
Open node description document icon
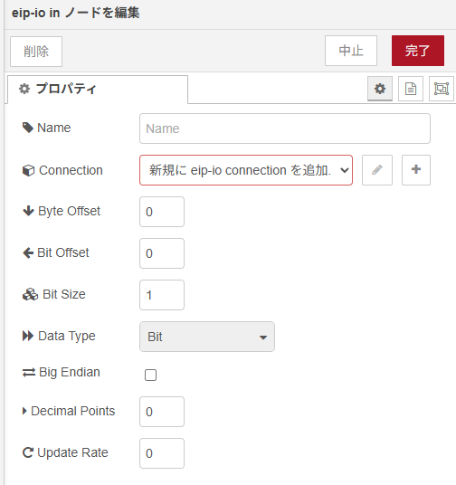coord(411,89)
